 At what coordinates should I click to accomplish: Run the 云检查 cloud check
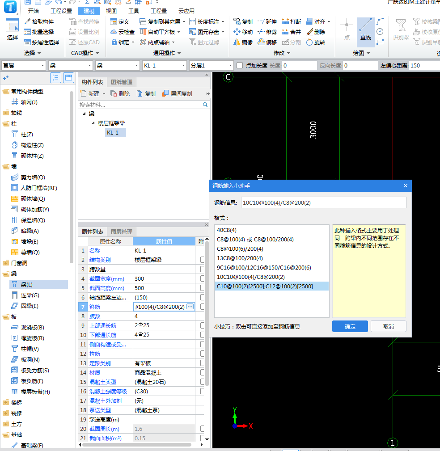click(123, 32)
